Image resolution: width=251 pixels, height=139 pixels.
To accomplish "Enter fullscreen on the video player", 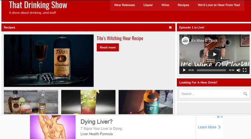I will click(x=244, y=70).
